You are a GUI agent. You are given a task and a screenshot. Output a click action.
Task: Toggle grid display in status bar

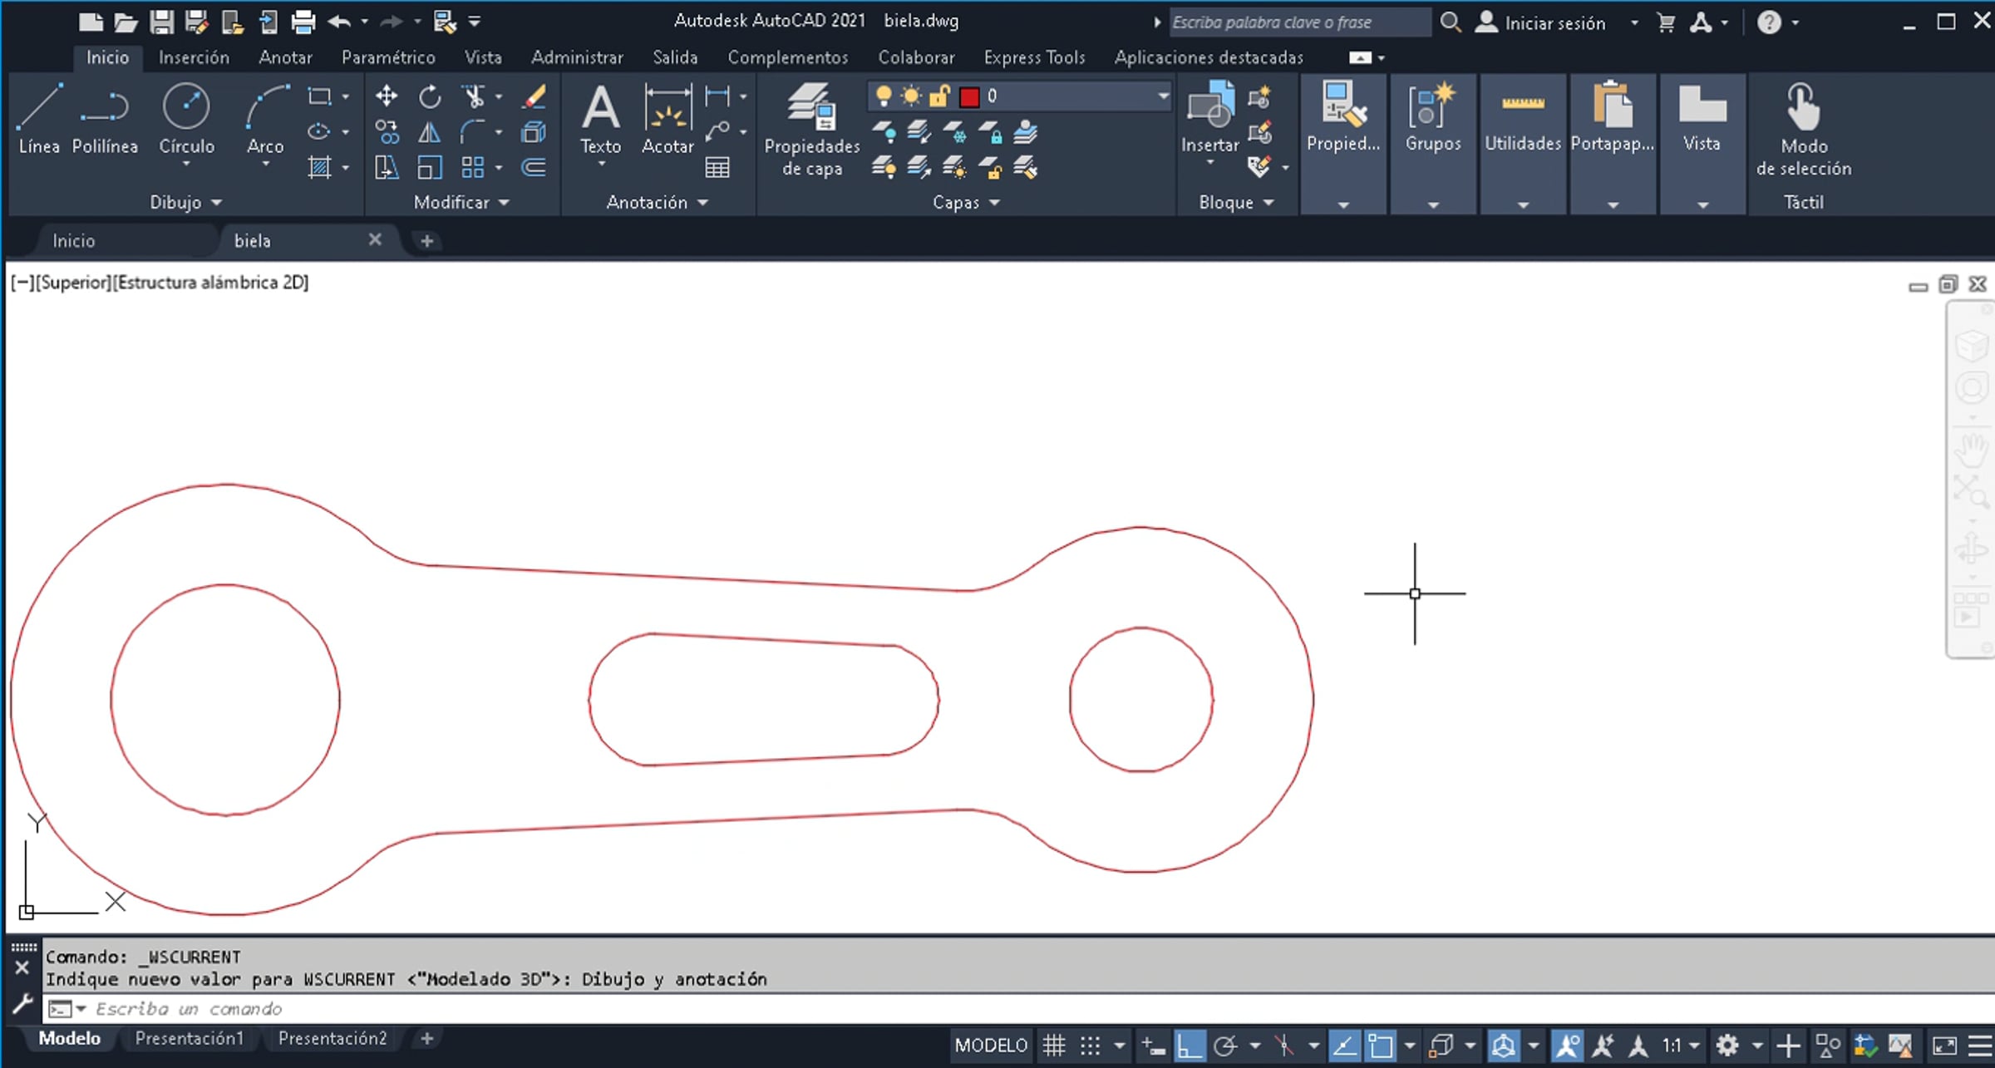(x=1054, y=1045)
